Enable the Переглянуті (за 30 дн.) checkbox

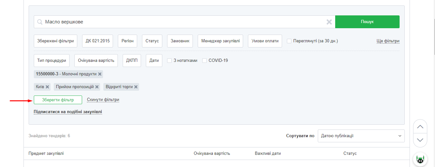point(289,41)
